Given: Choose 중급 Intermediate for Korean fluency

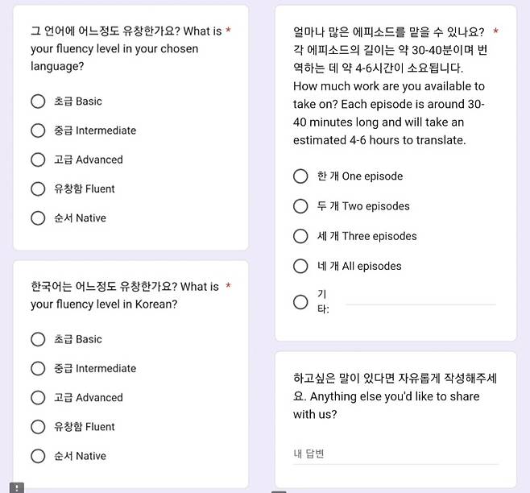Looking at the screenshot, I should 38,368.
